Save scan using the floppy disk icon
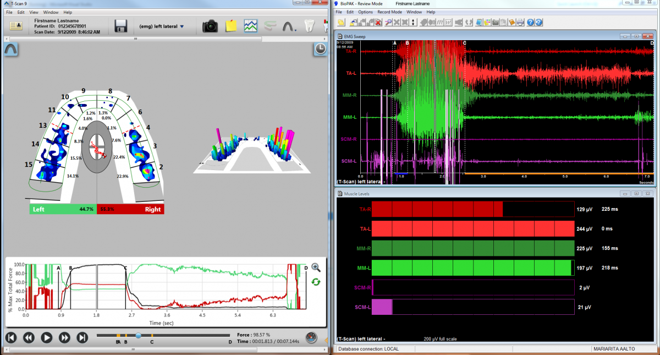Viewport: 660px width, 355px height. click(121, 26)
